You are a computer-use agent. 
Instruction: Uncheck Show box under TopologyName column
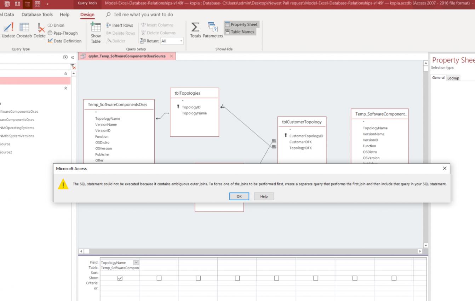click(120, 278)
